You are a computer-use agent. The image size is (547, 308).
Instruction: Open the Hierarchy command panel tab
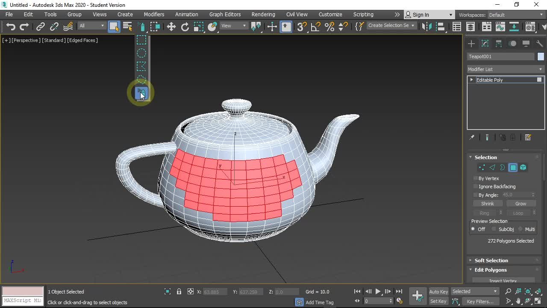[499, 44]
